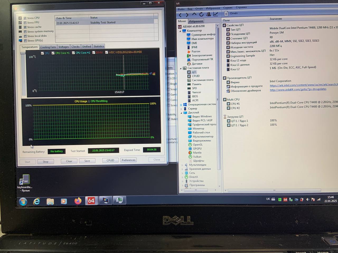Open the keyboardte... shortcut on the desktop

click(25, 183)
